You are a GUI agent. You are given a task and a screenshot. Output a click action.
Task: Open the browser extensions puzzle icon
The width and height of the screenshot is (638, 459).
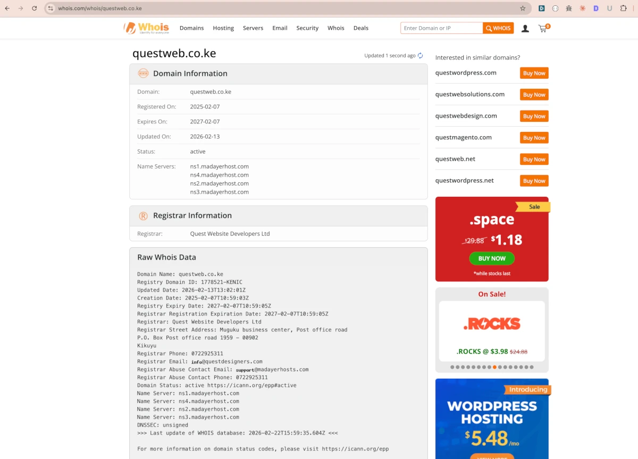coord(622,8)
